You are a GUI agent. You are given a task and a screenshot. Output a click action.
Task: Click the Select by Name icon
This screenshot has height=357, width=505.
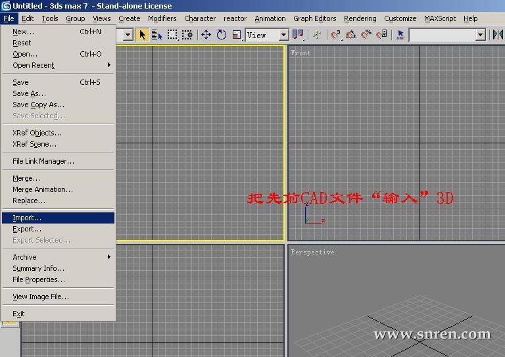pyautogui.click(x=156, y=35)
